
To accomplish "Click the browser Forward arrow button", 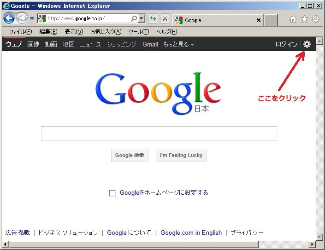I will [22, 18].
